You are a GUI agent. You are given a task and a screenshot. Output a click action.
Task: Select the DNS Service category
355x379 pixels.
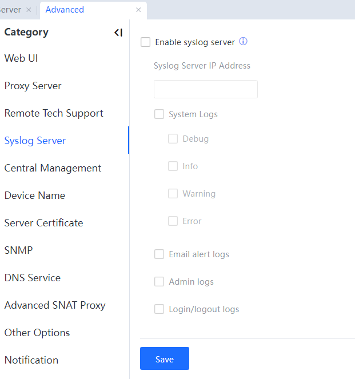point(32,278)
